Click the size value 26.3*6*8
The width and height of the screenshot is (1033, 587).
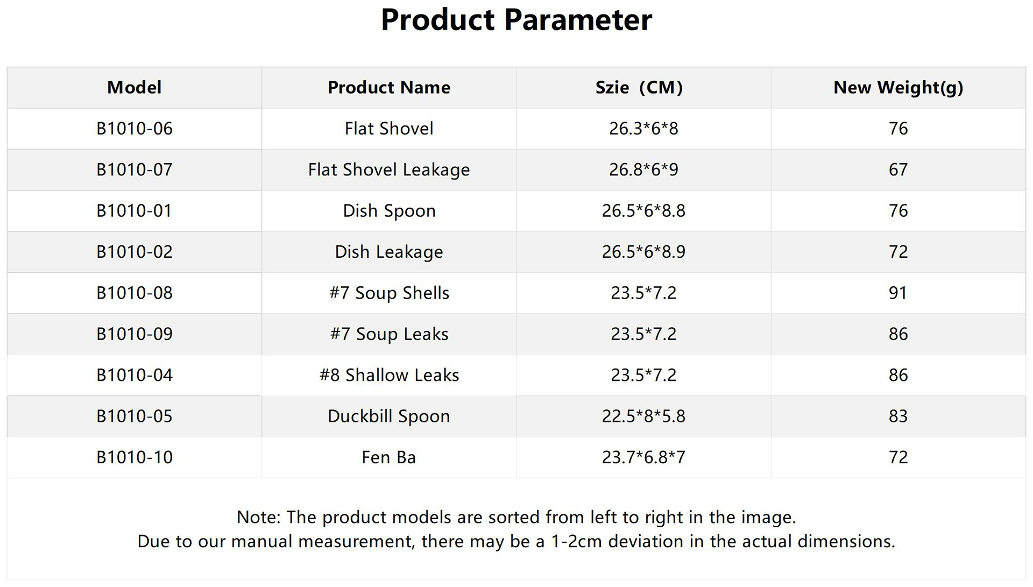click(643, 129)
